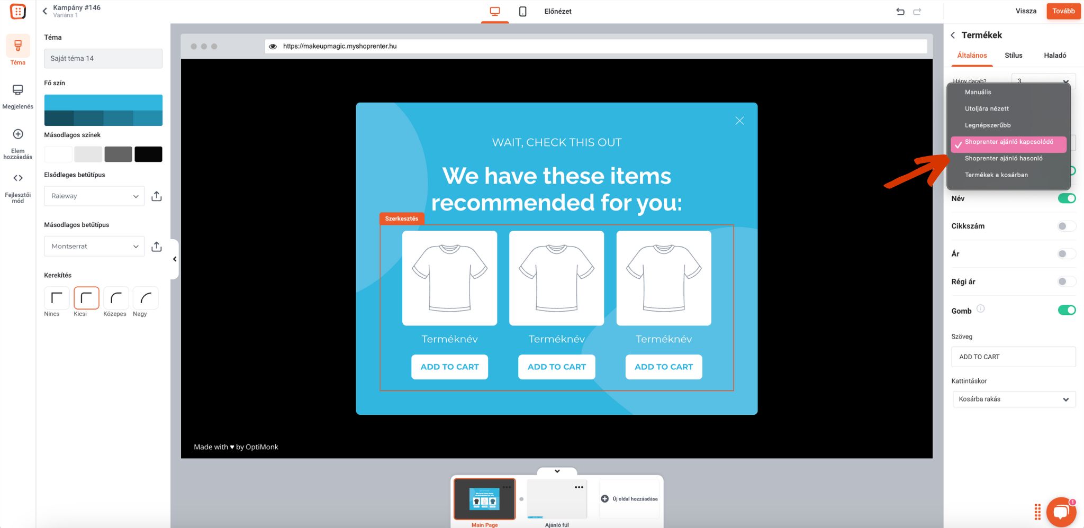Screen dimensions: 1084x528
Task: Click the Tovább button
Action: pyautogui.click(x=1063, y=11)
